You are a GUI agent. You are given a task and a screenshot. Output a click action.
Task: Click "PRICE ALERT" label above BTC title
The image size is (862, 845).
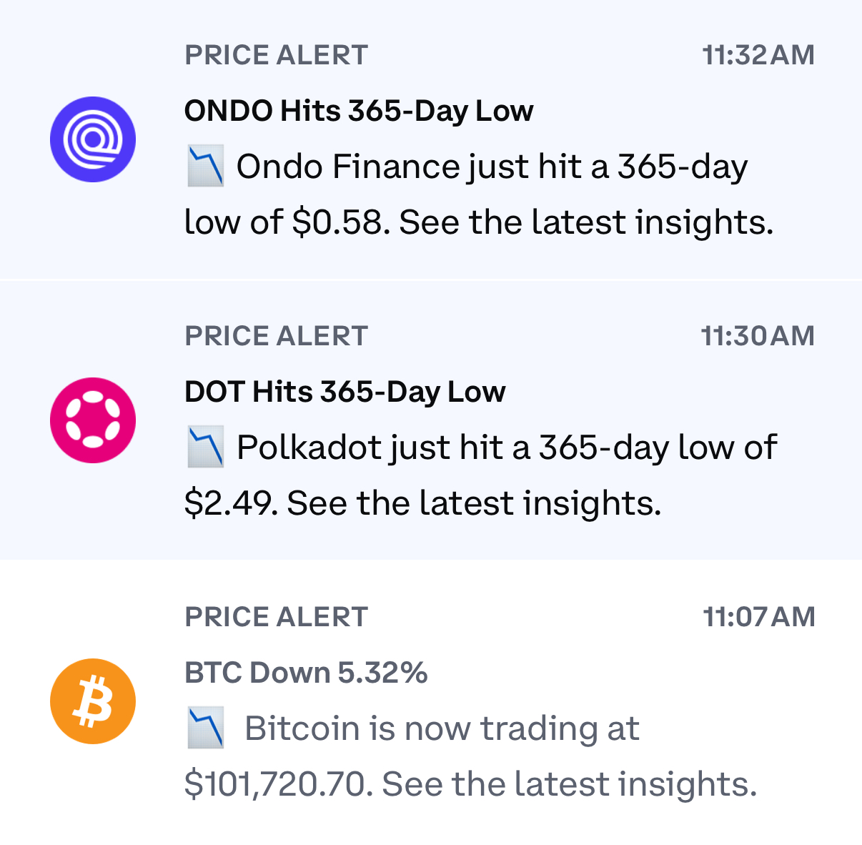[x=277, y=617]
